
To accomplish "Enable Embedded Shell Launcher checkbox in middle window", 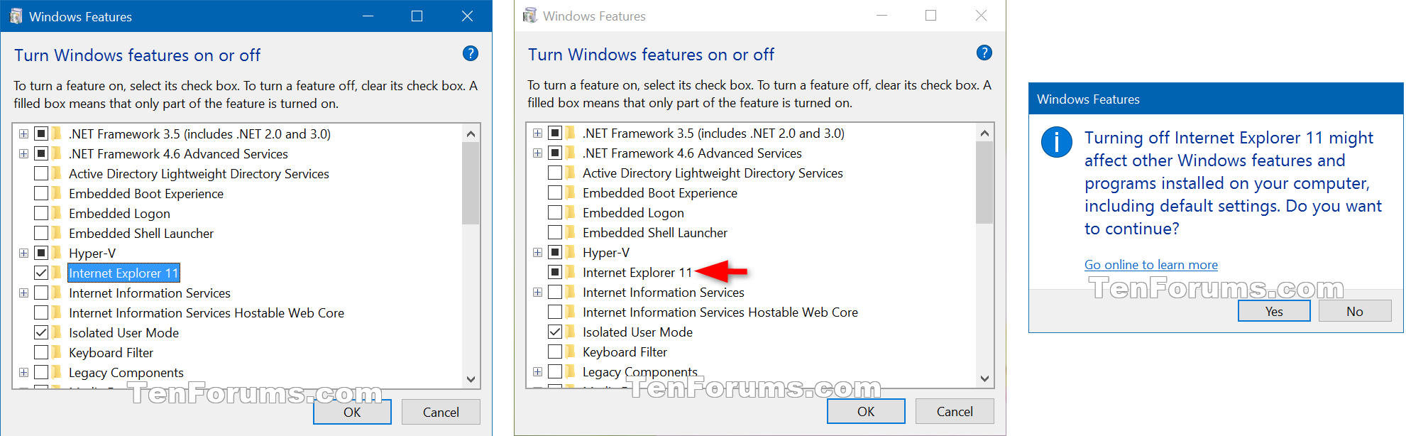I will pyautogui.click(x=555, y=232).
